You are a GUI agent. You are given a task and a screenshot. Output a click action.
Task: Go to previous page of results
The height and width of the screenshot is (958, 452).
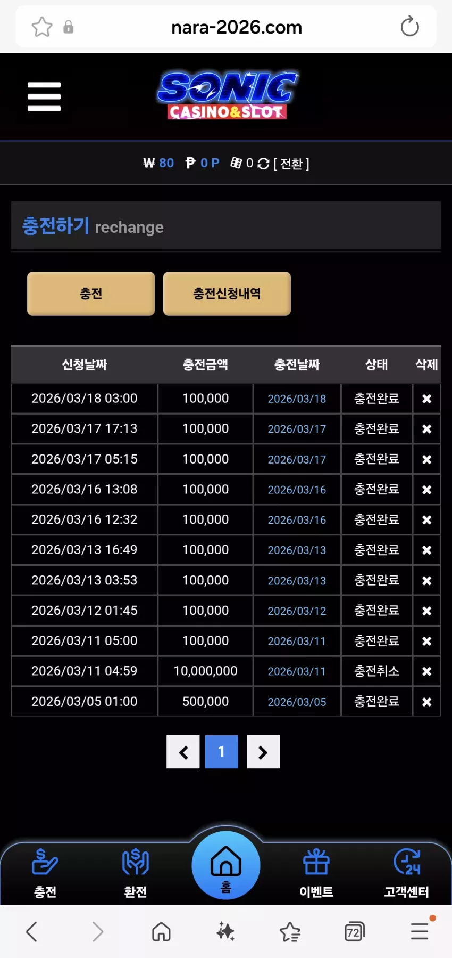pyautogui.click(x=183, y=752)
